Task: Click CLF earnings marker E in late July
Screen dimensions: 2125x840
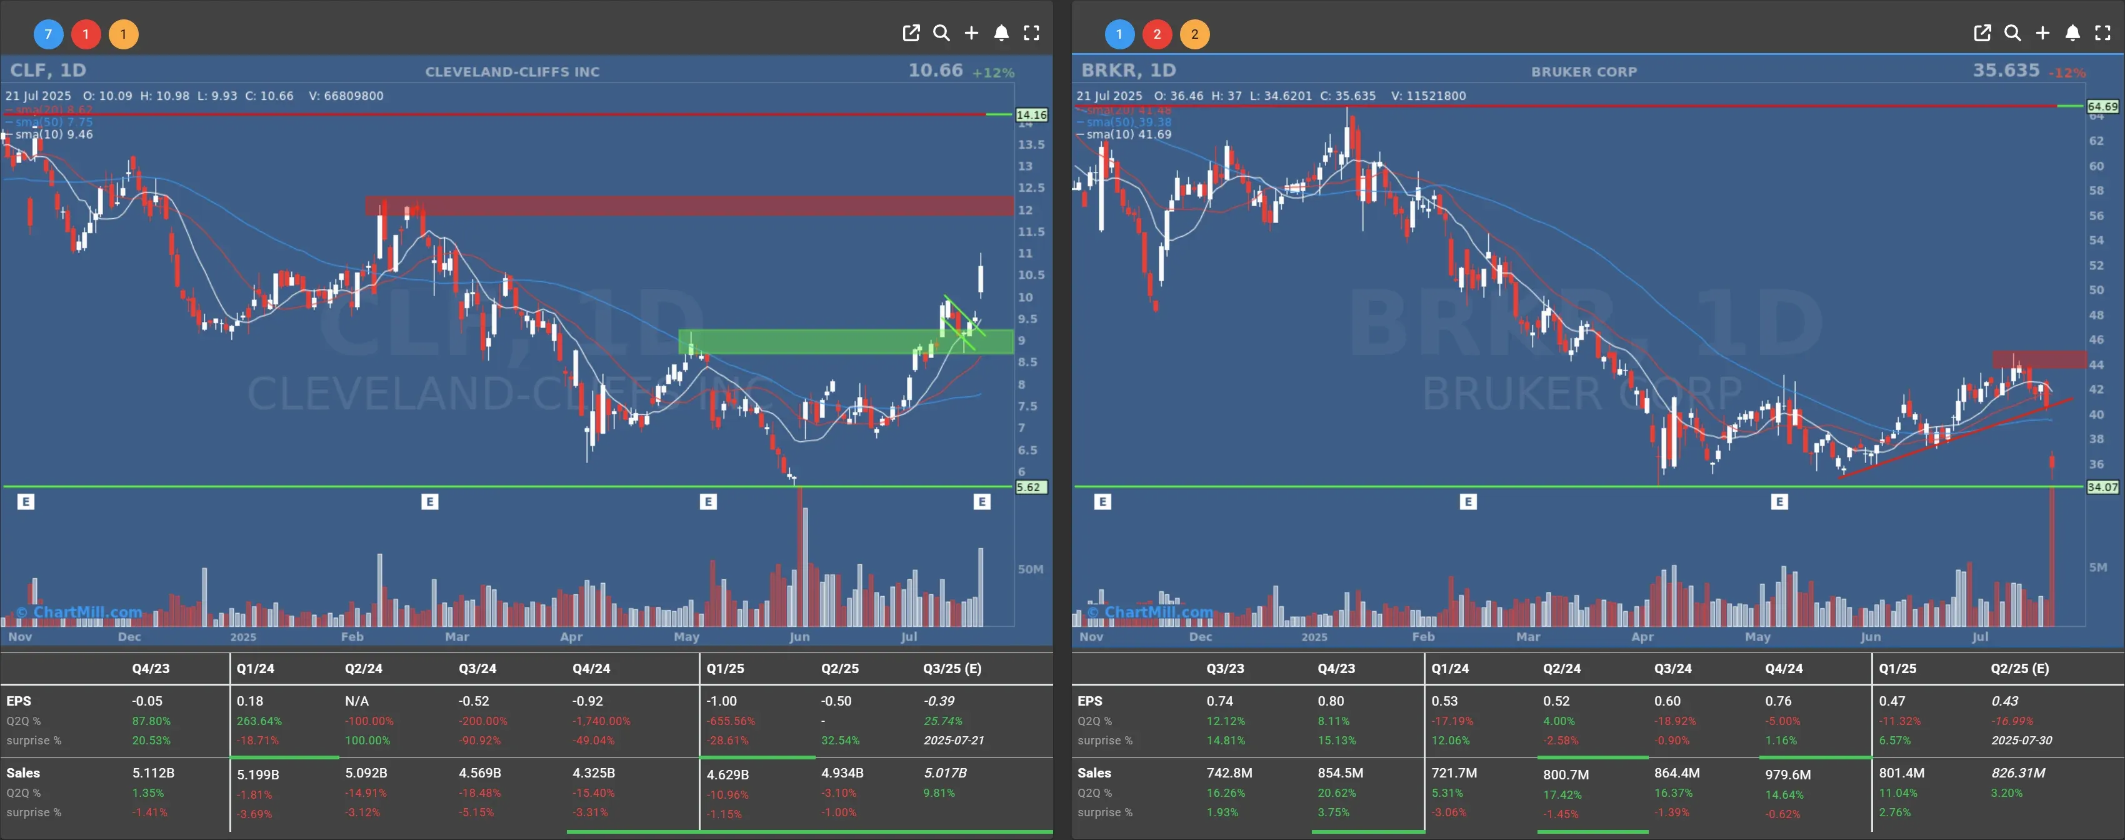Action: point(982,501)
